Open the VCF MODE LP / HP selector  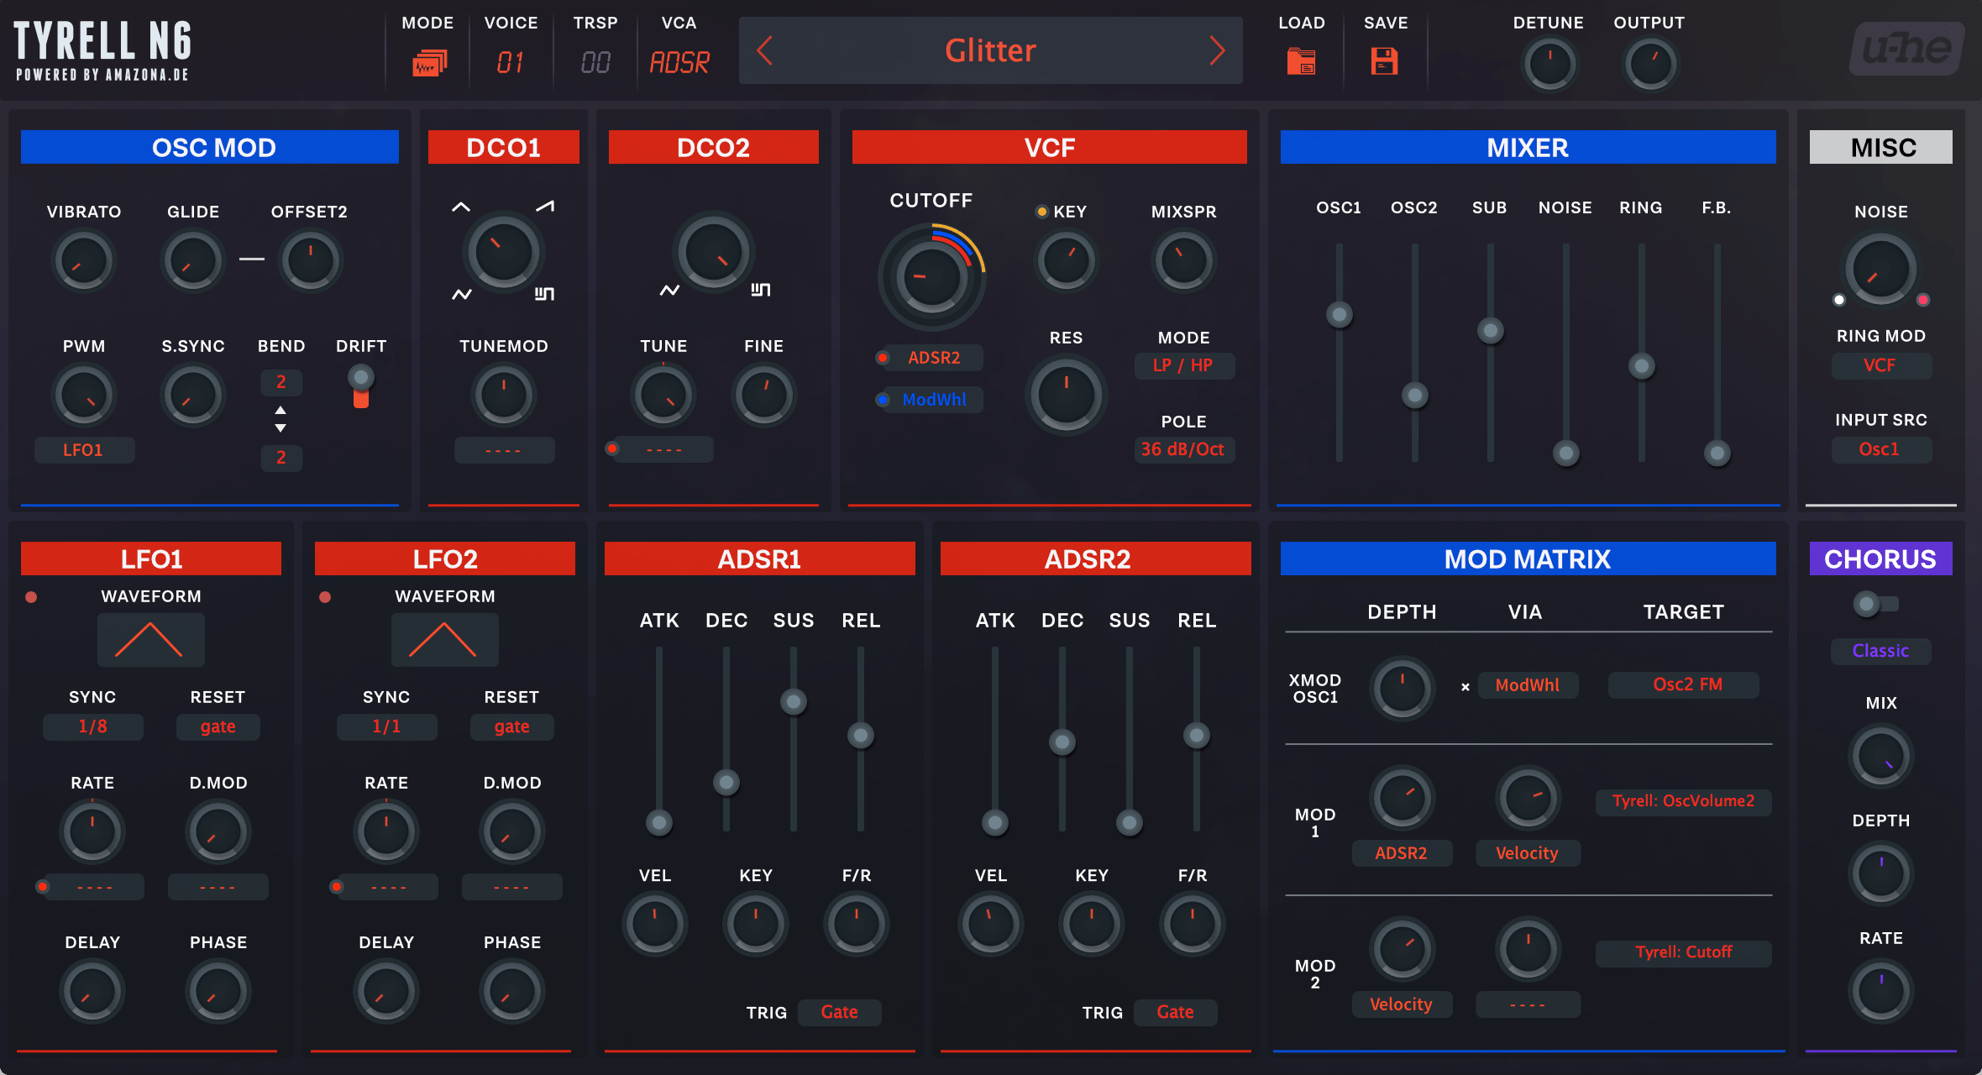click(x=1184, y=365)
